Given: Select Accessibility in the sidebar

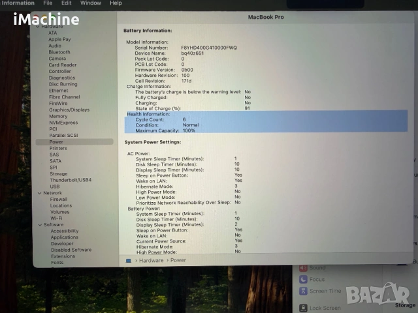Looking at the screenshot, I should pyautogui.click(x=65, y=231).
